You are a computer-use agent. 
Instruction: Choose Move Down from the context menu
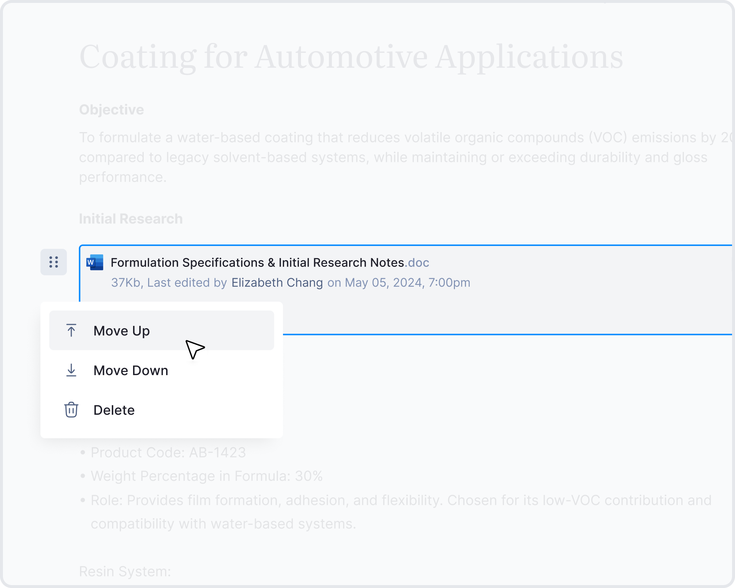131,370
